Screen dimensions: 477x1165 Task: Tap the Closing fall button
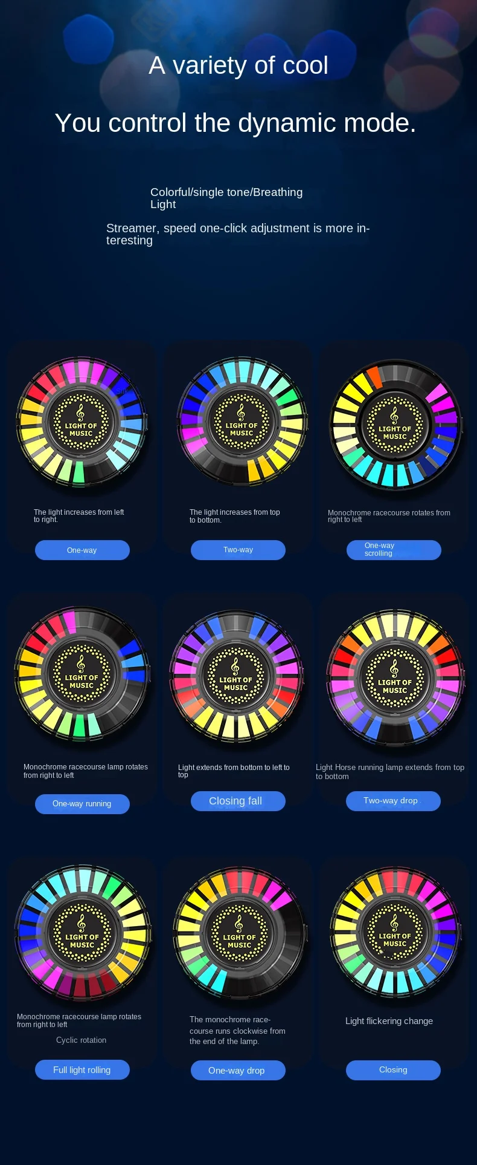pos(238,801)
